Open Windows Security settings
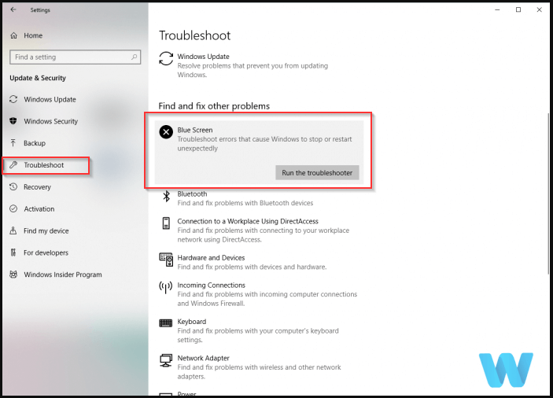 (x=51, y=121)
